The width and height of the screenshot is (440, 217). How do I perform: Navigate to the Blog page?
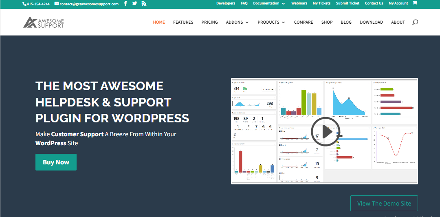346,22
